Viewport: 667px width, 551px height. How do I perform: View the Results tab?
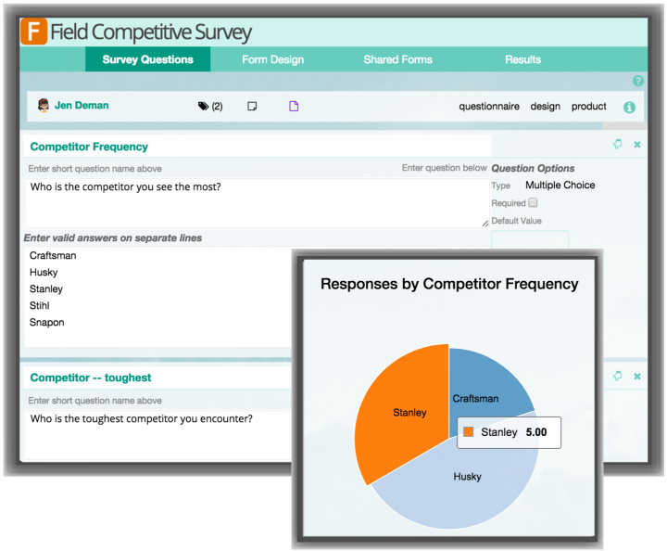[x=522, y=59]
